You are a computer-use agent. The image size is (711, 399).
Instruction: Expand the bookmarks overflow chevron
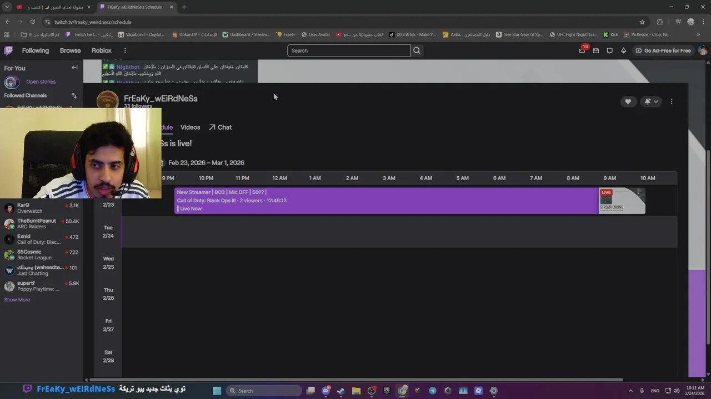698,34
